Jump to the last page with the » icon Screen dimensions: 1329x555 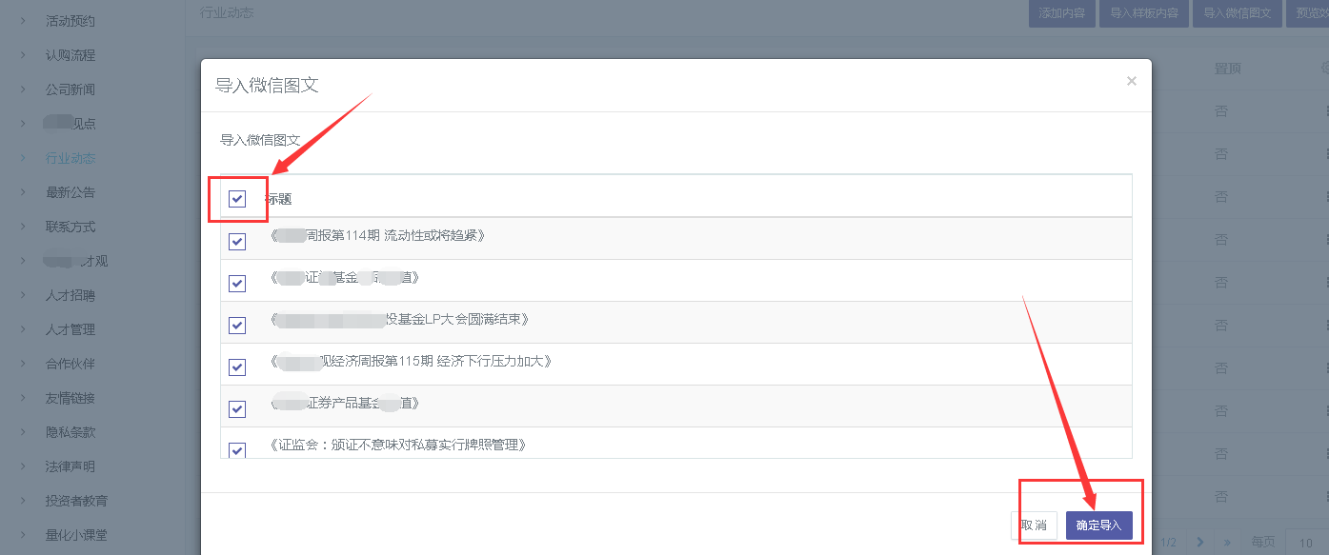coord(1228,541)
